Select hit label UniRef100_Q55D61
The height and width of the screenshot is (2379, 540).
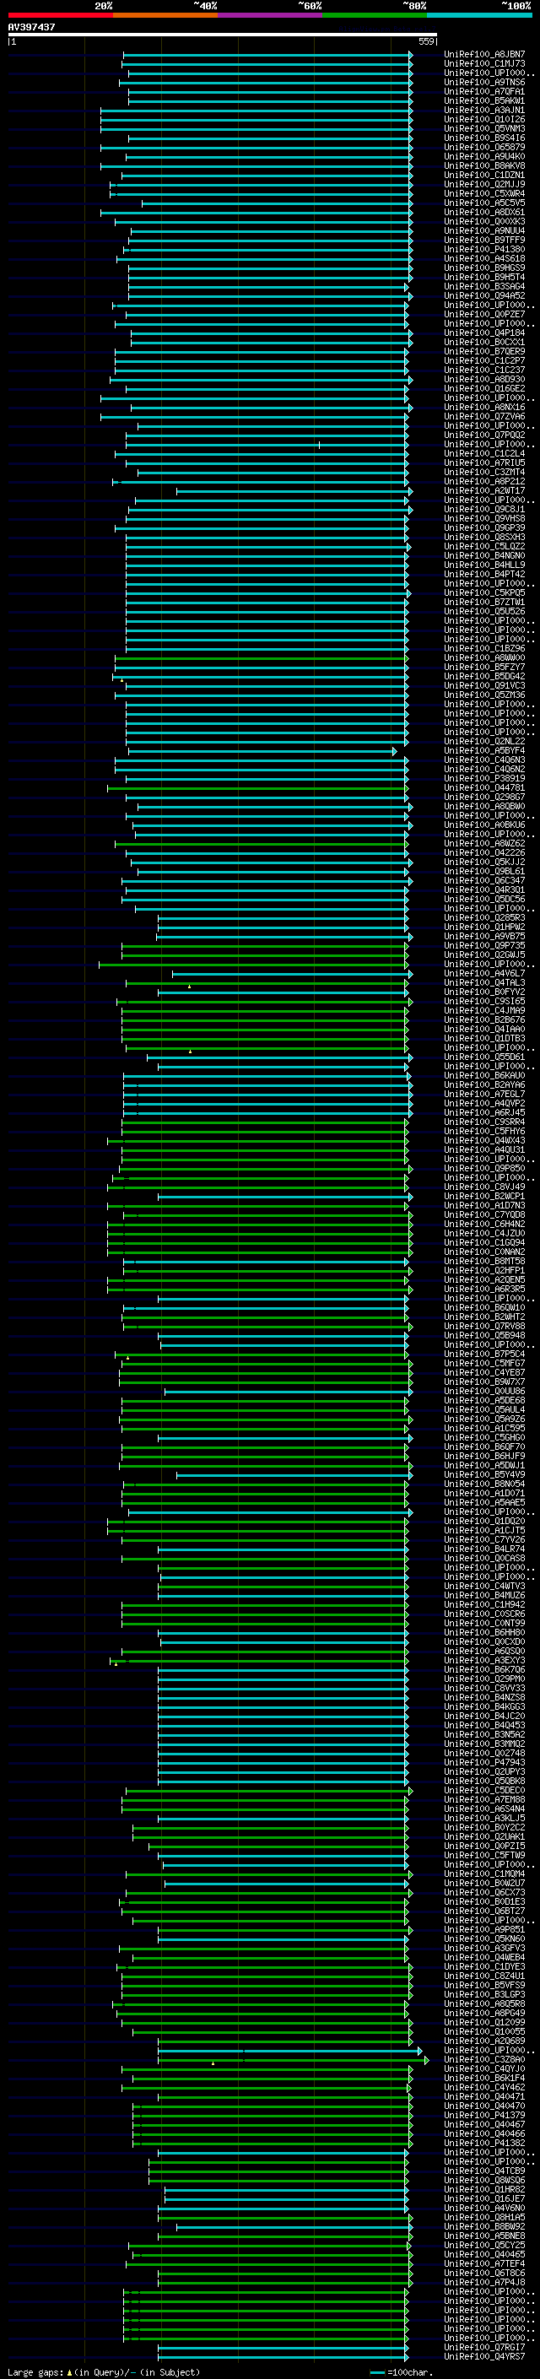pos(484,1057)
